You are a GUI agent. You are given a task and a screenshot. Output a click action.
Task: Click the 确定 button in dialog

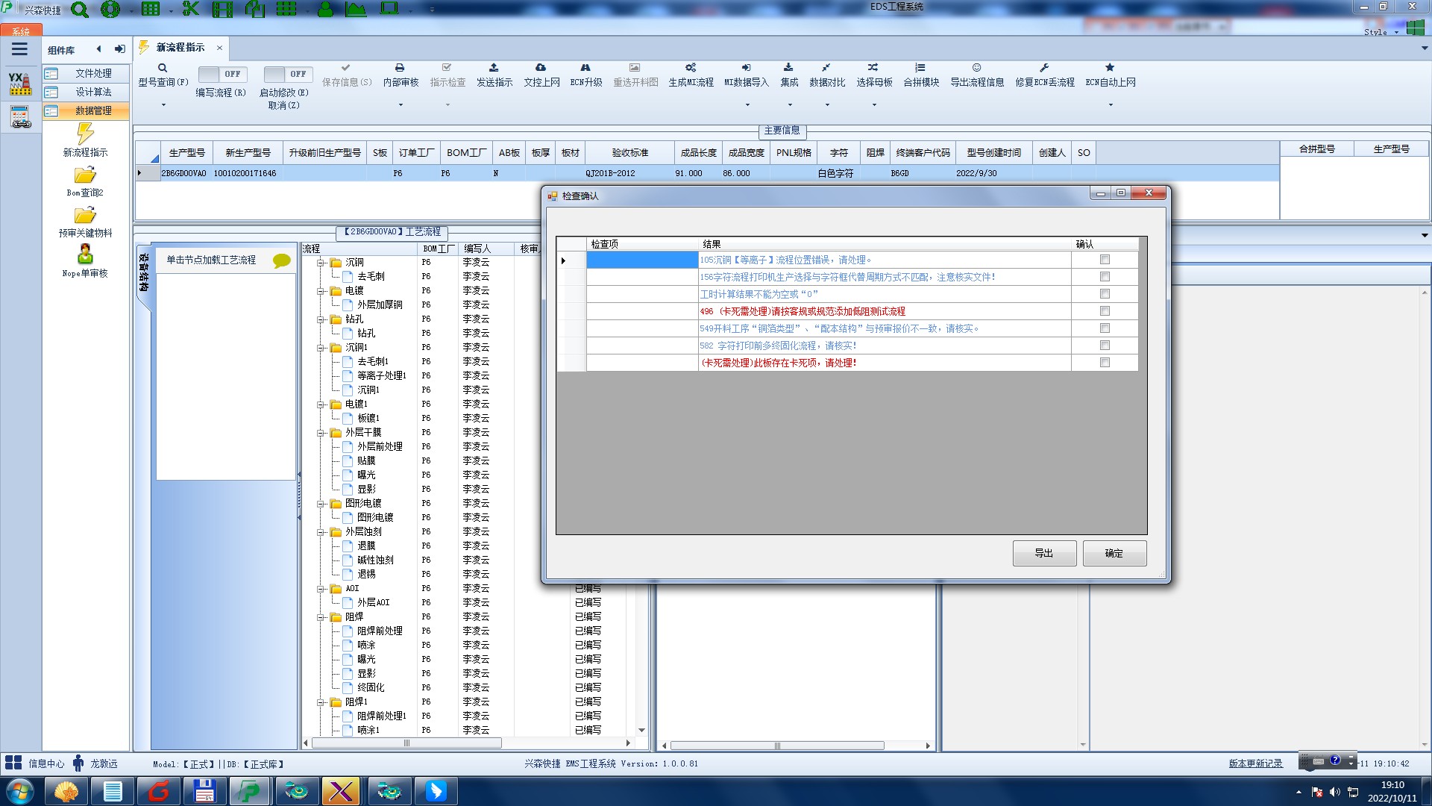coord(1114,553)
